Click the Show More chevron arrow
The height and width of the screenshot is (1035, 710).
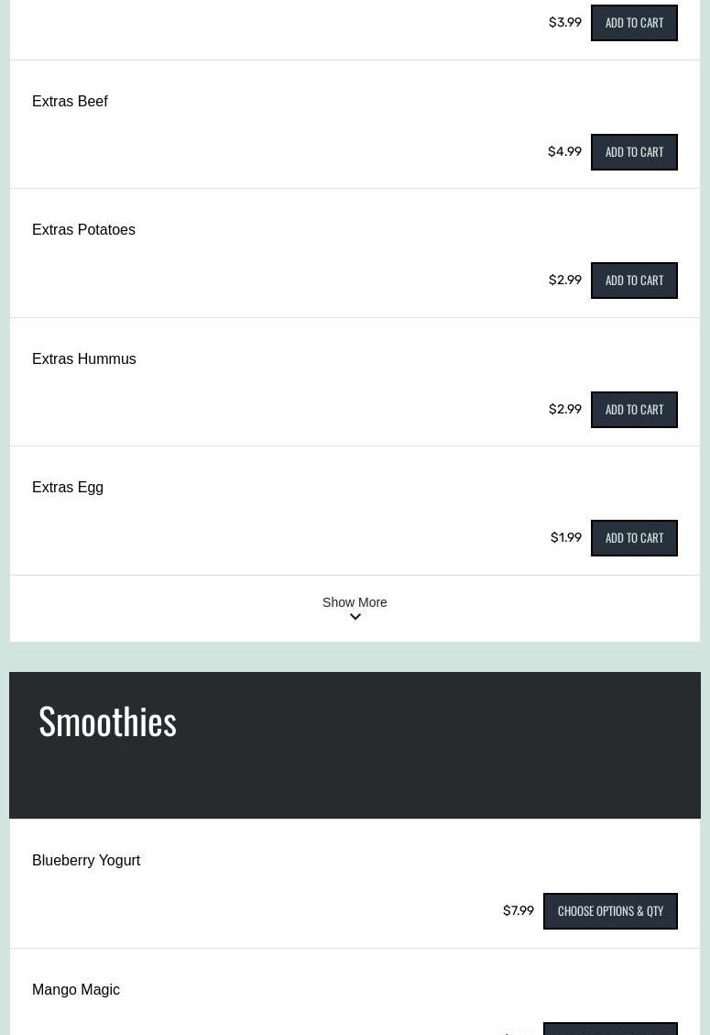pyautogui.click(x=355, y=618)
